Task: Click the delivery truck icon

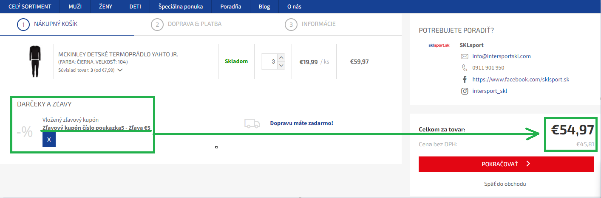Action: (252, 123)
